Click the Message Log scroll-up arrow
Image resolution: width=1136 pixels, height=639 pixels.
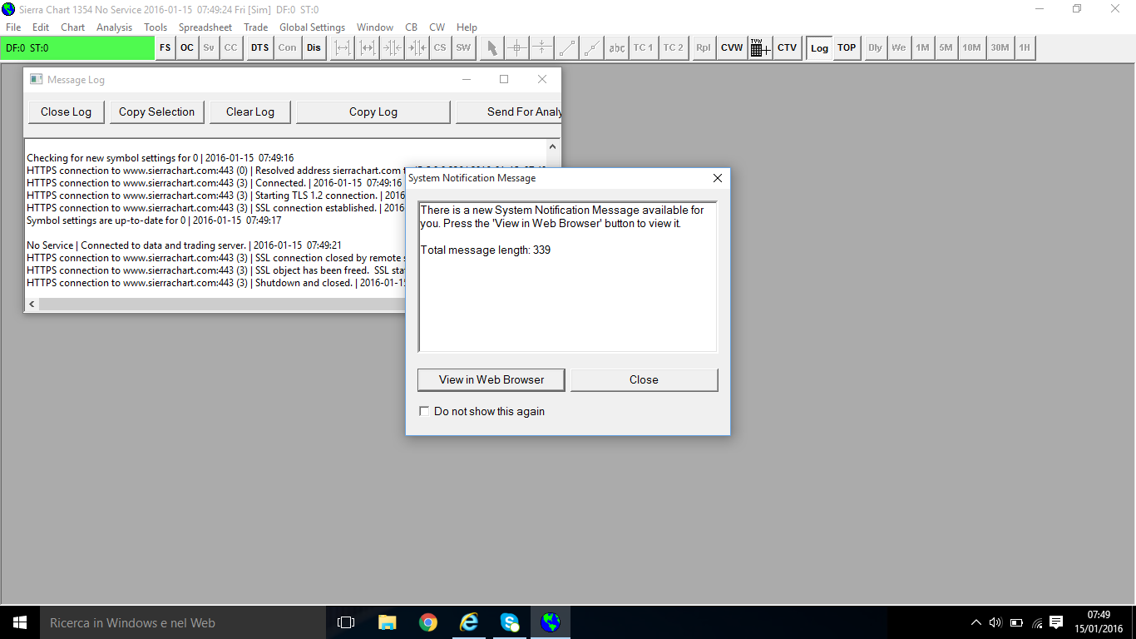[x=552, y=146]
